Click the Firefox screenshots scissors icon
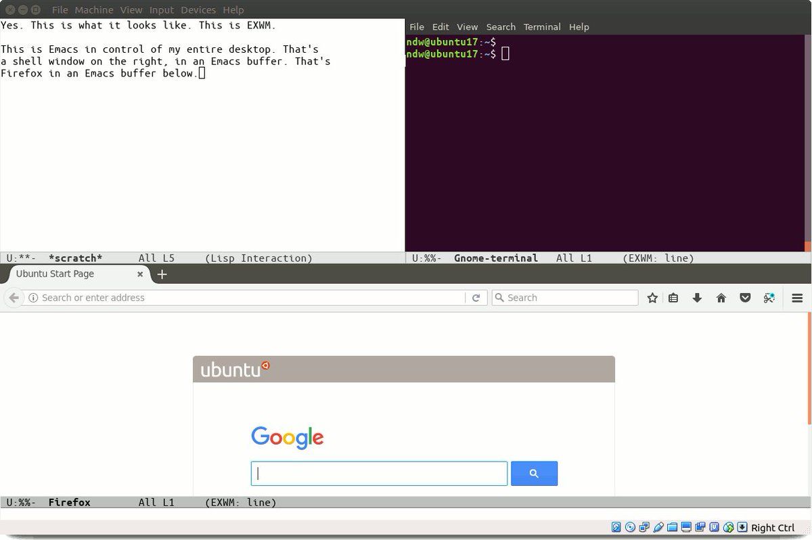Viewport: 812px width, 540px height. (x=769, y=298)
